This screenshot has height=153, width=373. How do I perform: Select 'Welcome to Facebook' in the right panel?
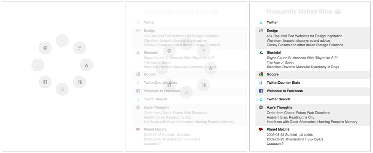285,91
